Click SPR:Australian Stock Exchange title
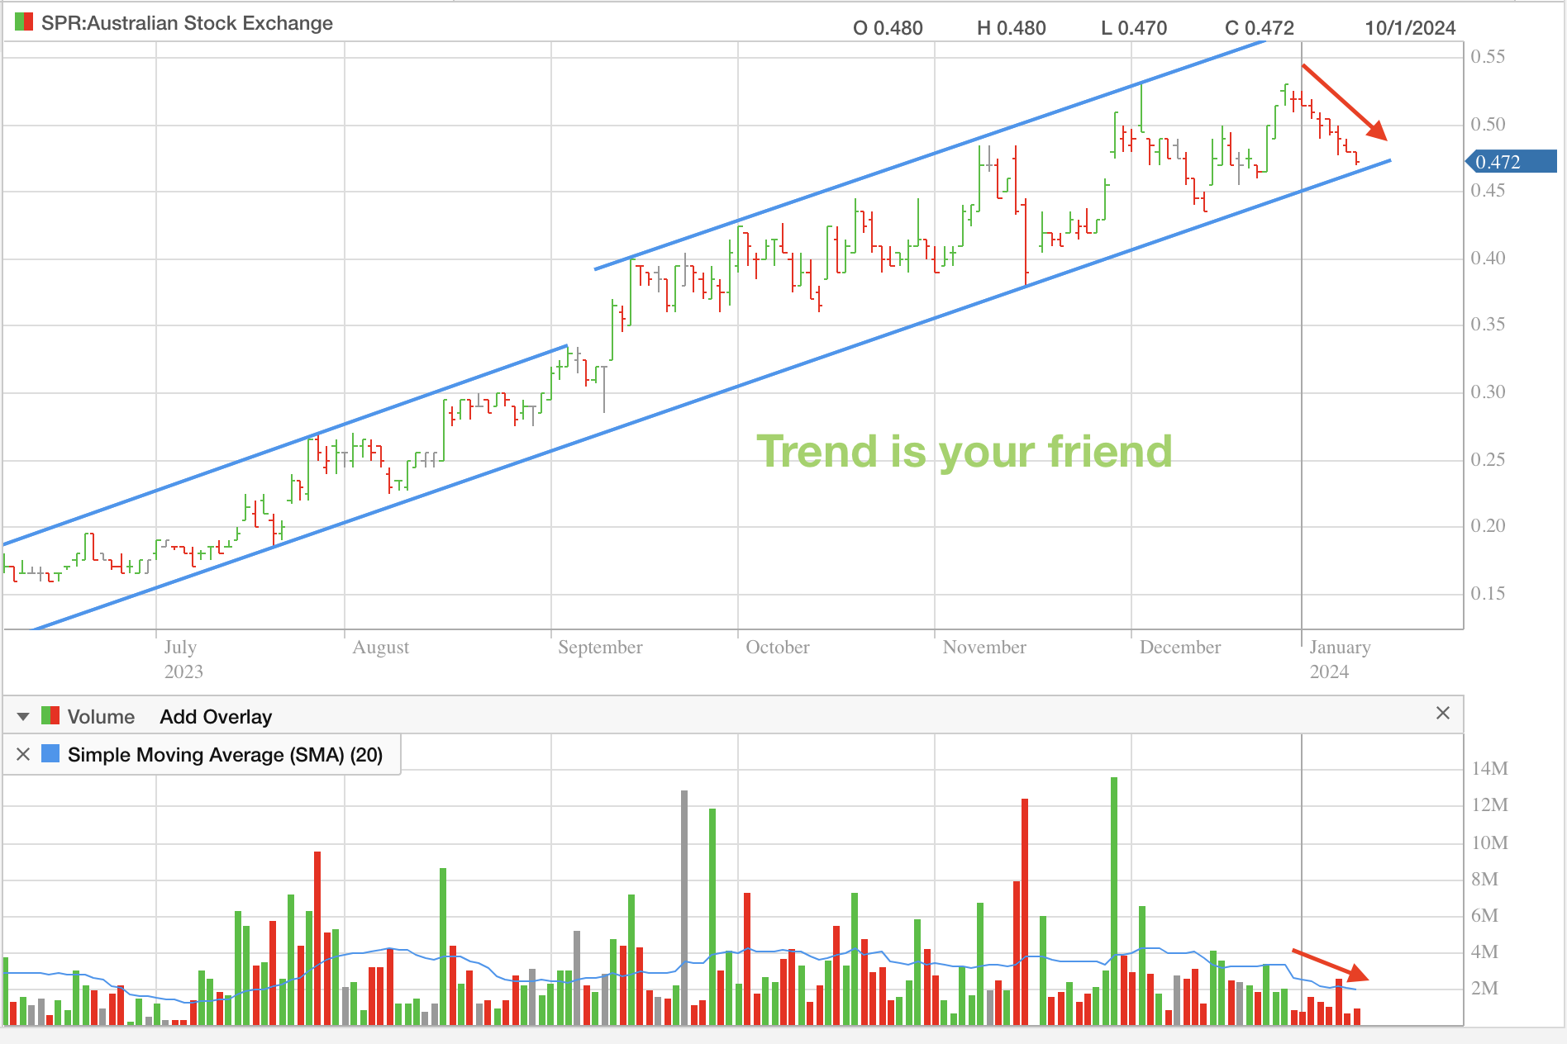The width and height of the screenshot is (1567, 1044). click(x=187, y=23)
